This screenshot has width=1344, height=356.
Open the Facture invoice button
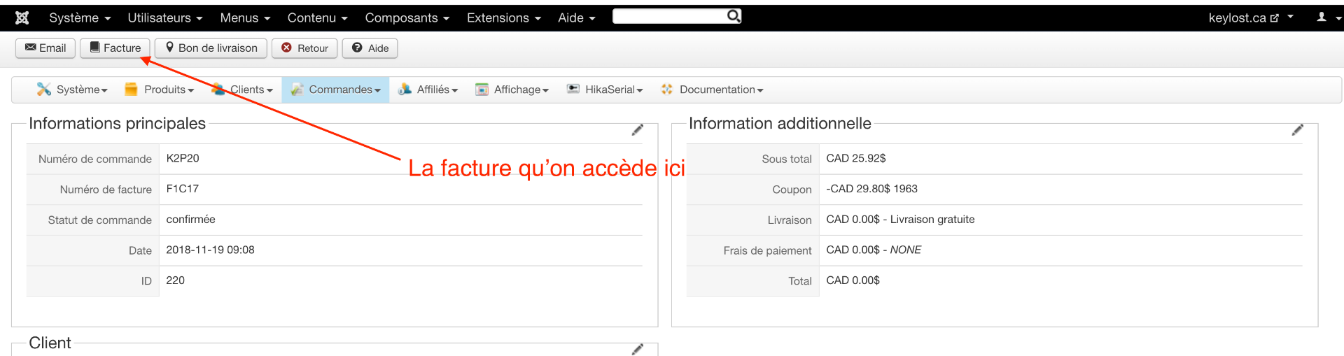click(x=115, y=48)
